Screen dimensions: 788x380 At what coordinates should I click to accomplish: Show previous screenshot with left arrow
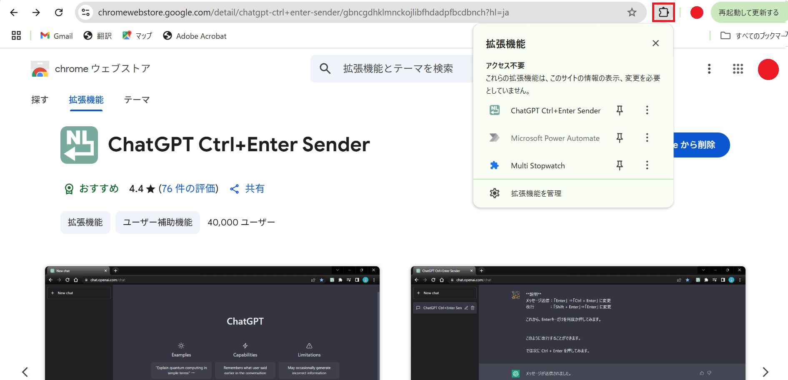pos(25,372)
